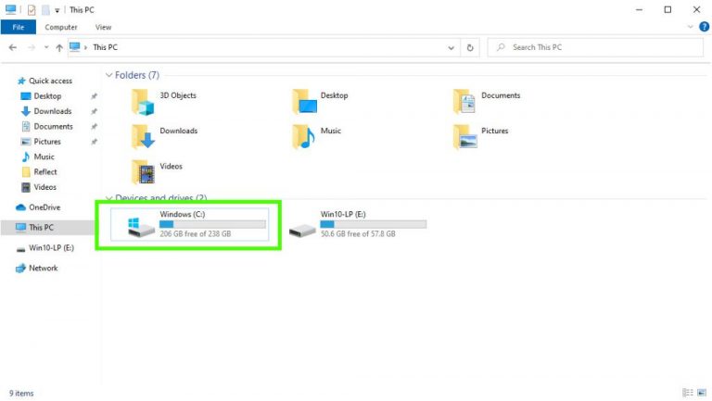The image size is (712, 401).
Task: Open the recent locations dropdown arrow
Action: [x=46, y=47]
